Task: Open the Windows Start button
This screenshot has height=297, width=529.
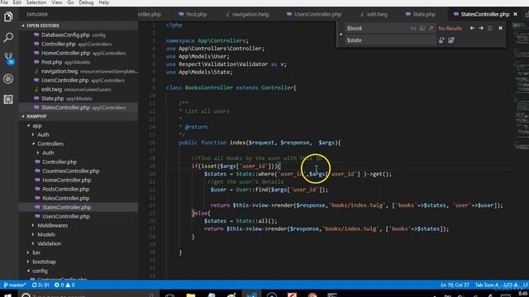Action: point(7,295)
